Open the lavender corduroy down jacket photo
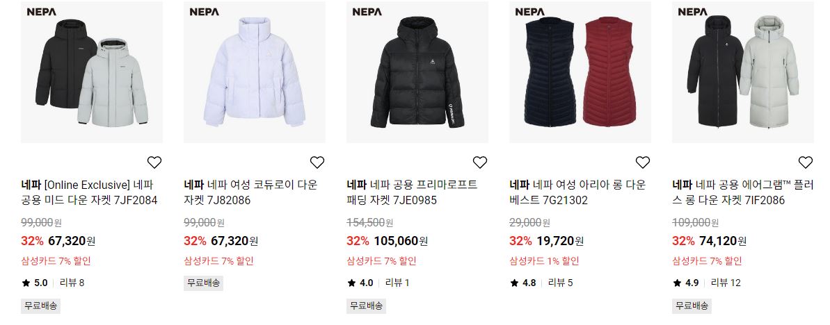The height and width of the screenshot is (325, 830). [x=255, y=72]
